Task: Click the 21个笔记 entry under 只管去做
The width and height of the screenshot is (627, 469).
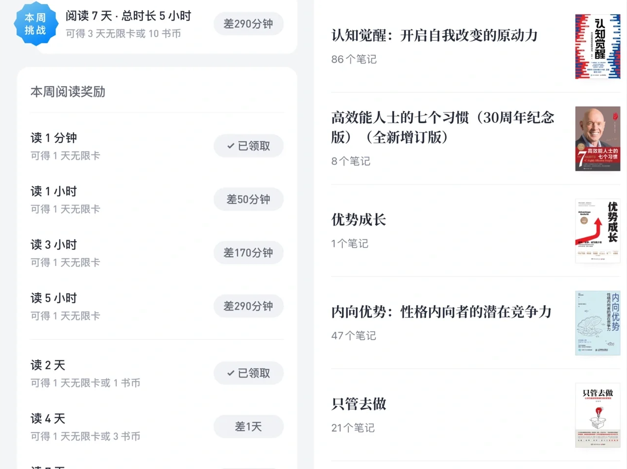Action: (x=353, y=427)
